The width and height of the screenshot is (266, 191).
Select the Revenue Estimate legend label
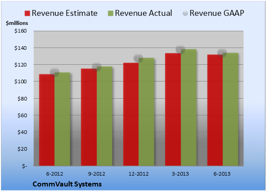click(65, 13)
